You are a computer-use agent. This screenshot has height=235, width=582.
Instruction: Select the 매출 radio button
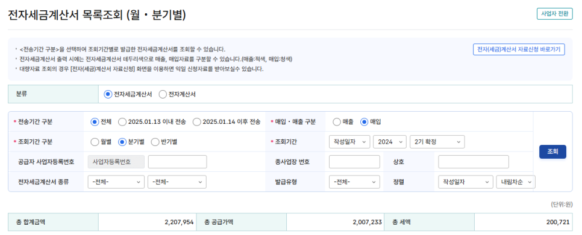coord(337,122)
